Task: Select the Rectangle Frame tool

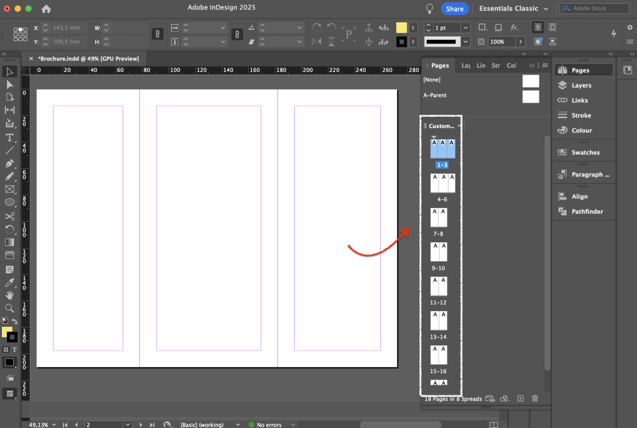Action: pyautogui.click(x=9, y=189)
